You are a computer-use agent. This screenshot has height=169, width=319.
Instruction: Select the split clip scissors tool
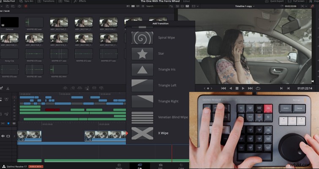(8, 88)
